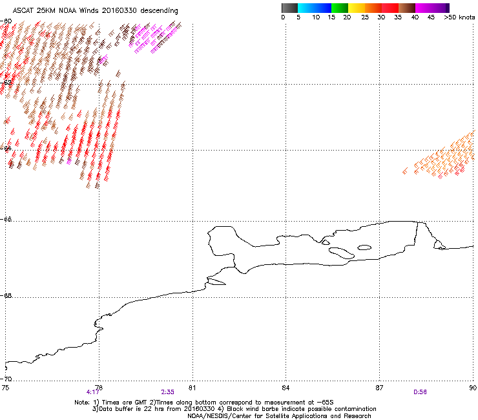This screenshot has width=478, height=420.
Task: Pick the red 30-35 knots color band
Action: (x=390, y=8)
